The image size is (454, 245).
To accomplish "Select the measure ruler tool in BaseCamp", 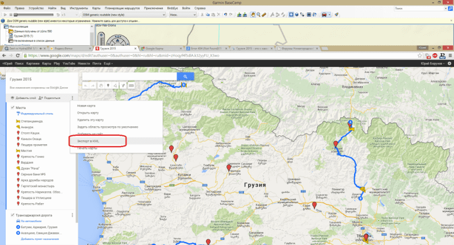I will pyautogui.click(x=264, y=15).
